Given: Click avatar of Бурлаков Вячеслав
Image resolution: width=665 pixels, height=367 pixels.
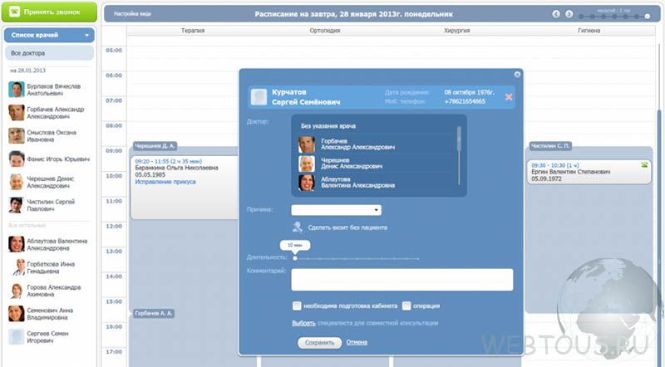Looking at the screenshot, I should click(x=17, y=90).
